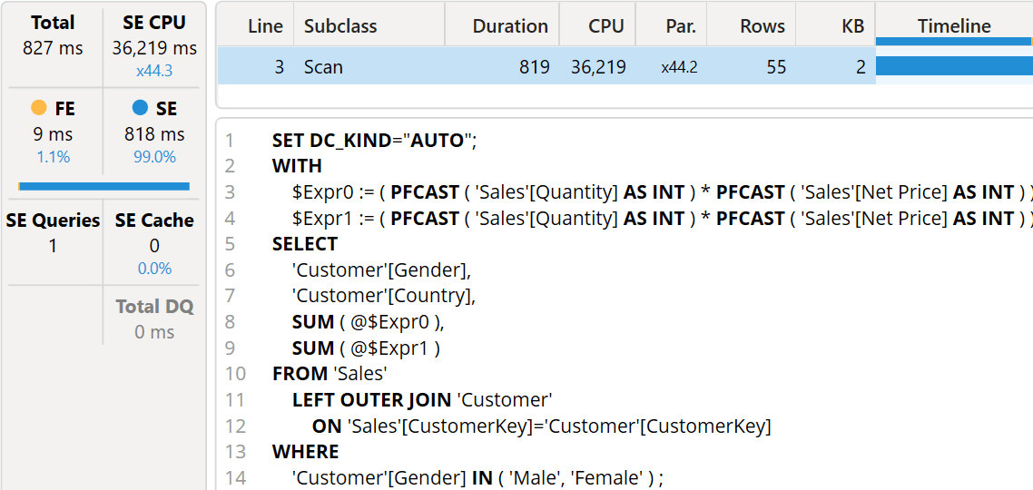Click the LEFT OUTER JOIN line in query
Screen dimensions: 1033x490
(x=421, y=399)
